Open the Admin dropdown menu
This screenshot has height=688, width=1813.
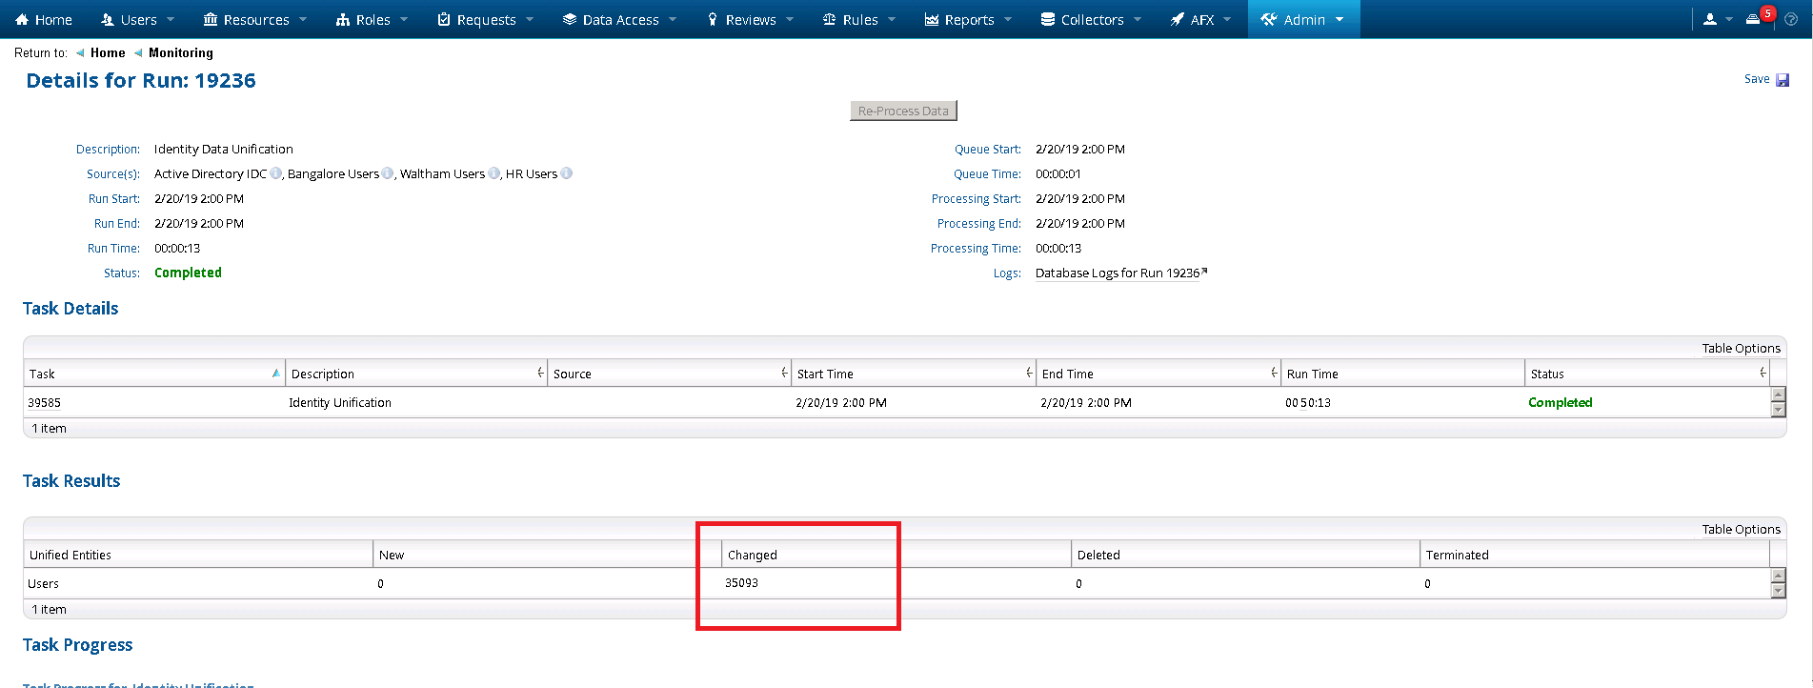point(1303,19)
